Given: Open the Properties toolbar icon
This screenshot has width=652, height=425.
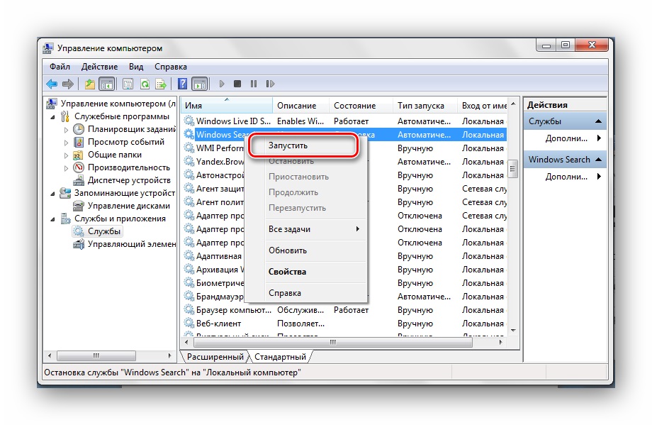Looking at the screenshot, I should pyautogui.click(x=128, y=84).
